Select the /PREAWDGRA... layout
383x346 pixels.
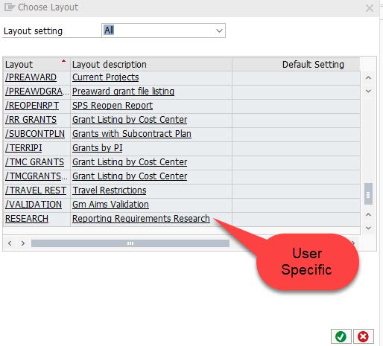(37, 92)
